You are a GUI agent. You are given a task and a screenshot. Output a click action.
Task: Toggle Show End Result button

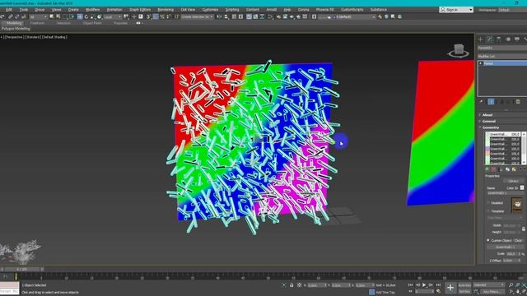click(x=491, y=102)
